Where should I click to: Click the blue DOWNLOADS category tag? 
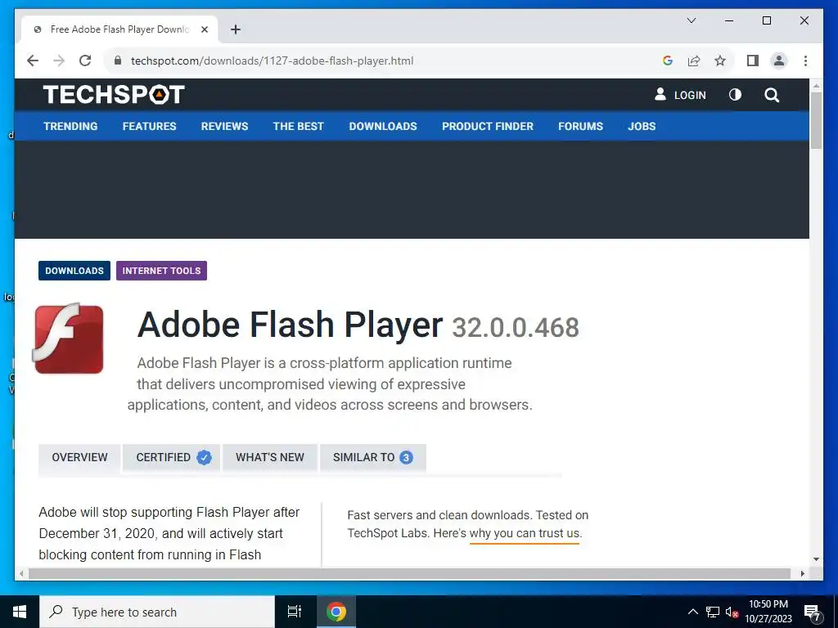pos(74,271)
